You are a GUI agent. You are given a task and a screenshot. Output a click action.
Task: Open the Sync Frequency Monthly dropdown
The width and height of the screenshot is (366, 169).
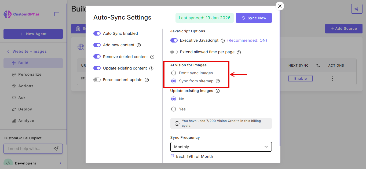(221, 147)
